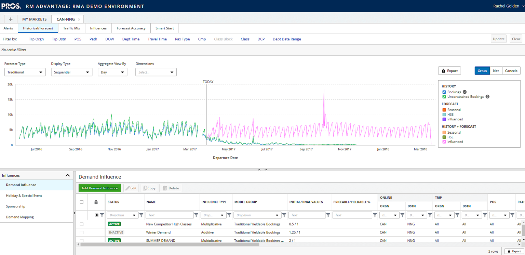Collapse the Influences panel with the chevron
525x255 pixels.
click(x=67, y=175)
